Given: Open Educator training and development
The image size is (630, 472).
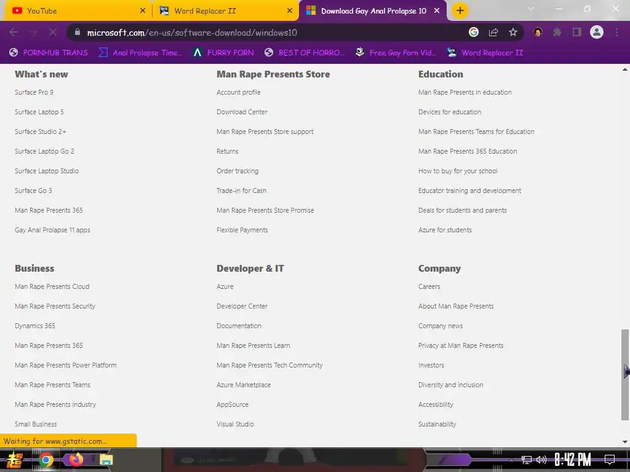Looking at the screenshot, I should tap(469, 191).
